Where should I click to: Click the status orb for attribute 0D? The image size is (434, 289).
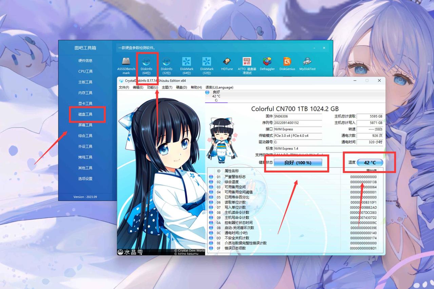(211, 238)
